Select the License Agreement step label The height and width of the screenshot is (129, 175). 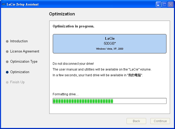[x=25, y=51]
